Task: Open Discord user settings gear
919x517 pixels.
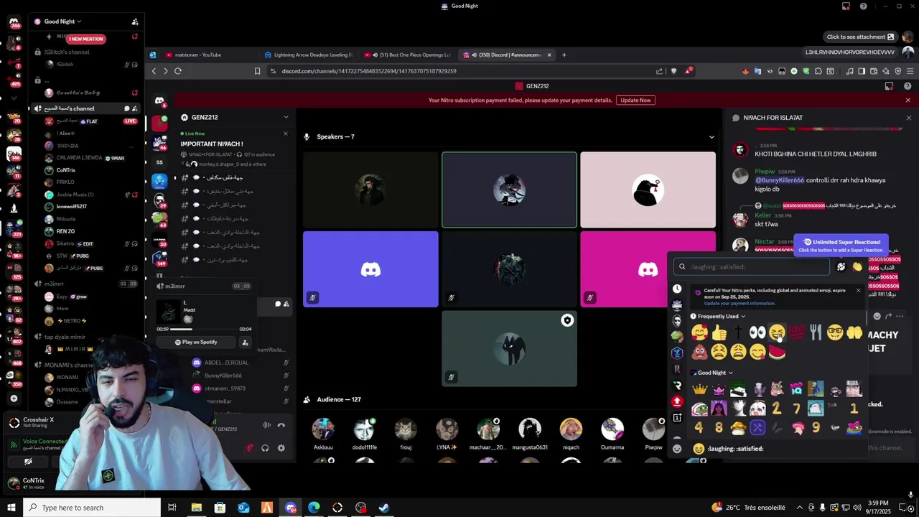Action: point(281,448)
